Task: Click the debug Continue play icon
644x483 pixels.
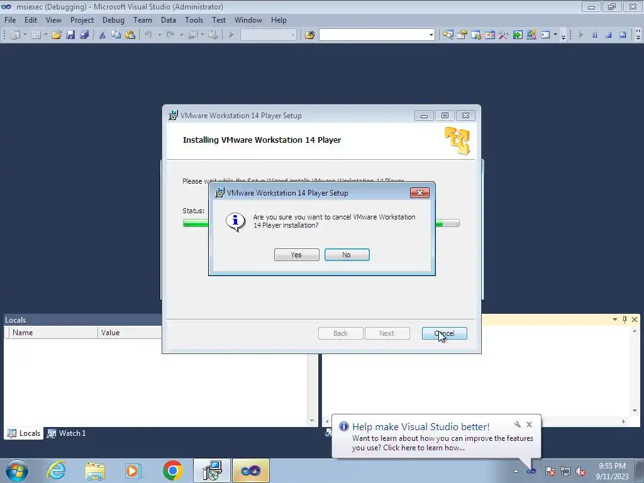Action: 580,35
